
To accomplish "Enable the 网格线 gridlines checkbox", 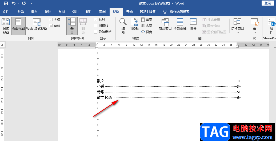I will click(x=95, y=26).
